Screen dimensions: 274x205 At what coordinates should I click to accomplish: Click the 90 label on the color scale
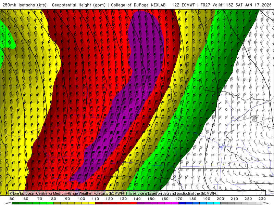(67, 199)
